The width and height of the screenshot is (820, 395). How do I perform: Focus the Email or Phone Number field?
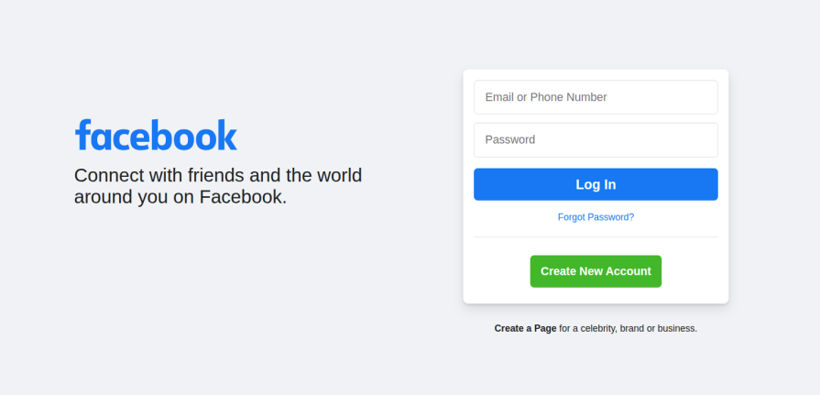tap(596, 97)
